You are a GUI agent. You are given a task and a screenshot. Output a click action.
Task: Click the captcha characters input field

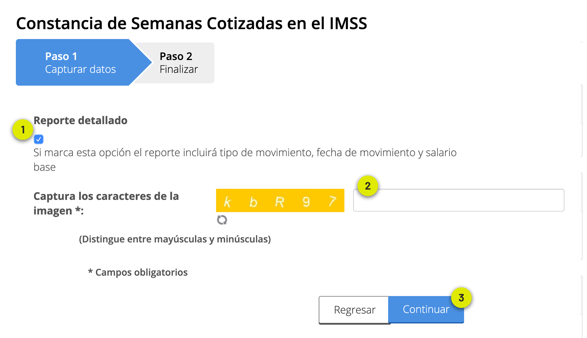pos(459,200)
